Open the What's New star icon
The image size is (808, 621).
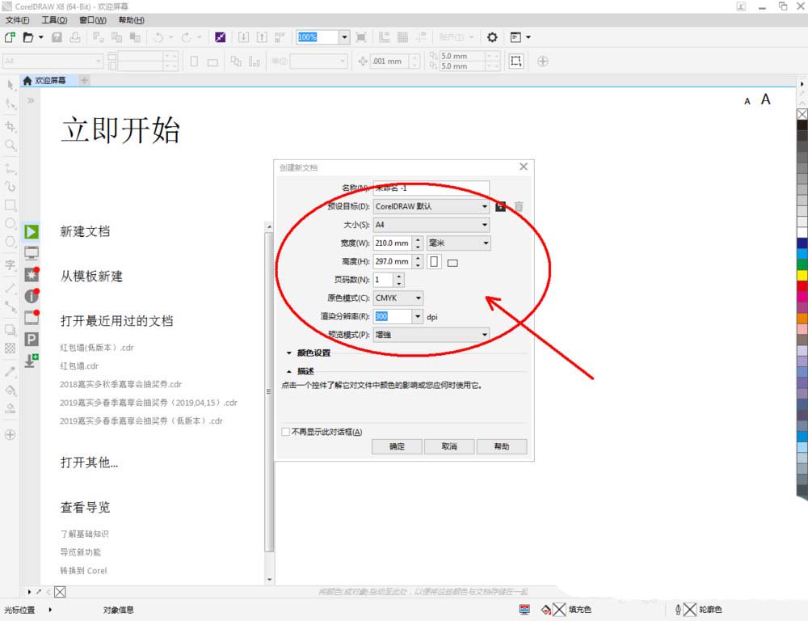pyautogui.click(x=32, y=274)
